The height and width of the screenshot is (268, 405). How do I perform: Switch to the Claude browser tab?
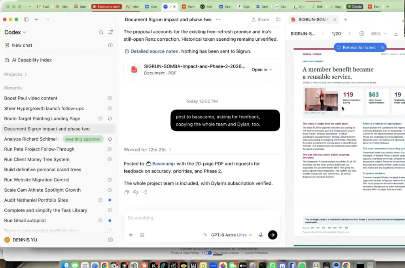click(355, 6)
